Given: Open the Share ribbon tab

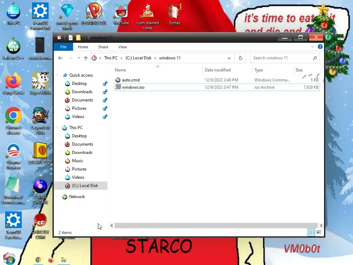Looking at the screenshot, I should coord(103,47).
